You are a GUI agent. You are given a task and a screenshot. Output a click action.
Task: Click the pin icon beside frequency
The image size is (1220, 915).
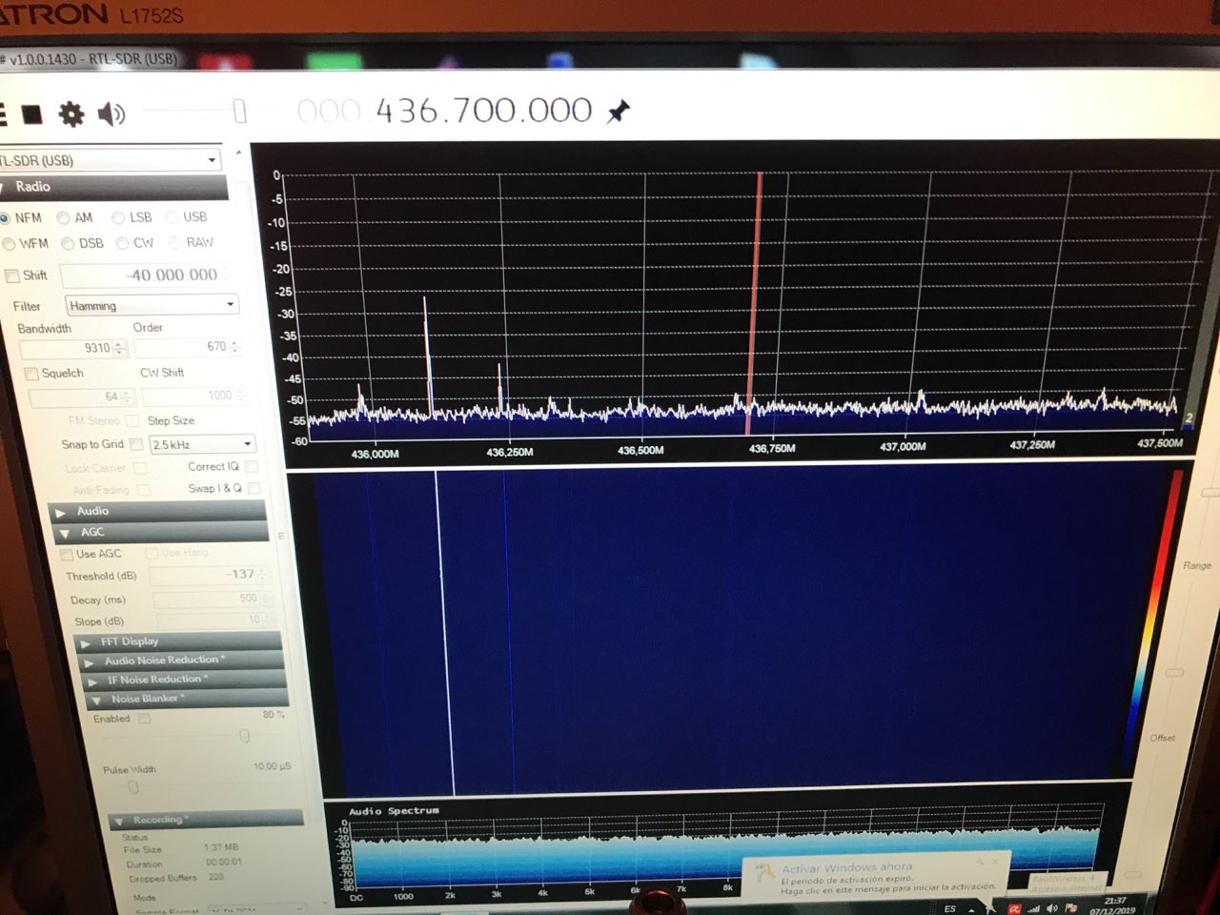[x=619, y=112]
